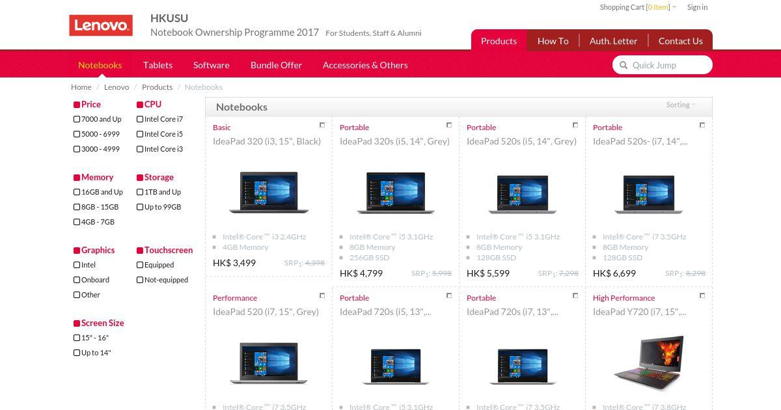Viewport: 781px width, 410px height.
Task: Click the IdeaPad 320 laptop image
Action: pos(269,192)
